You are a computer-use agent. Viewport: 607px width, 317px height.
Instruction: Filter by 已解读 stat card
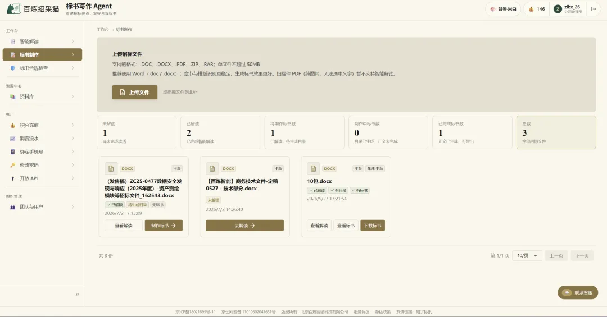click(220, 132)
